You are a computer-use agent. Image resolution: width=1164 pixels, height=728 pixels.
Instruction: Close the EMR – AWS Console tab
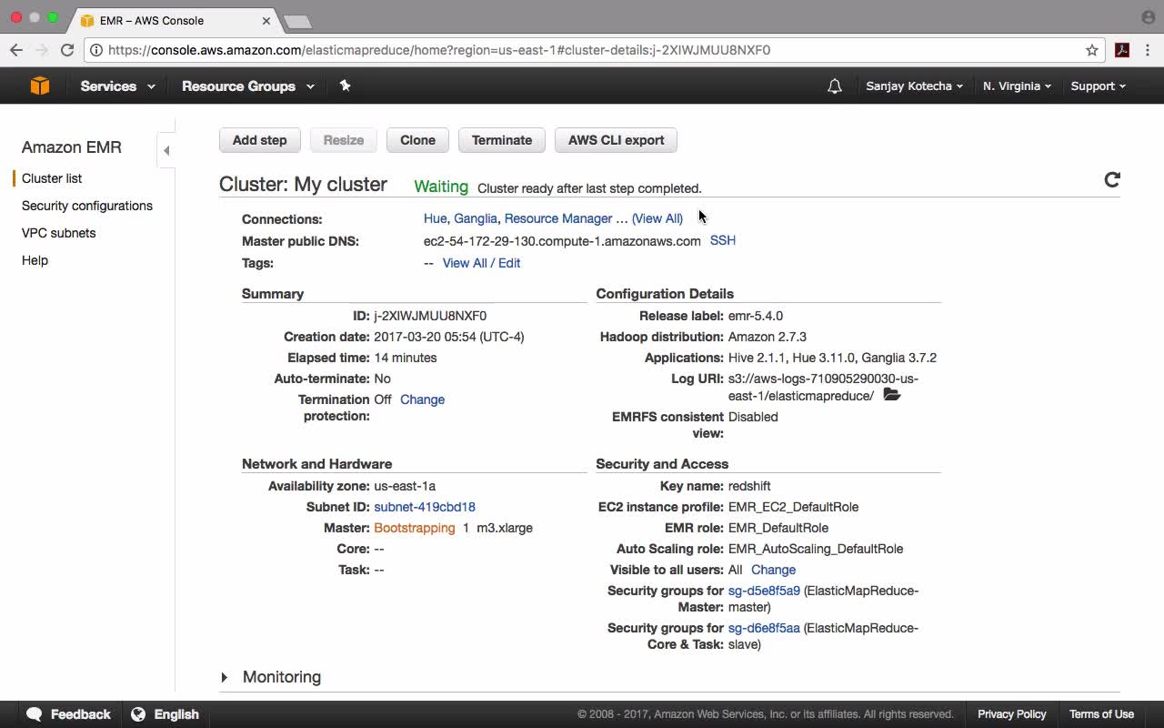point(266,20)
